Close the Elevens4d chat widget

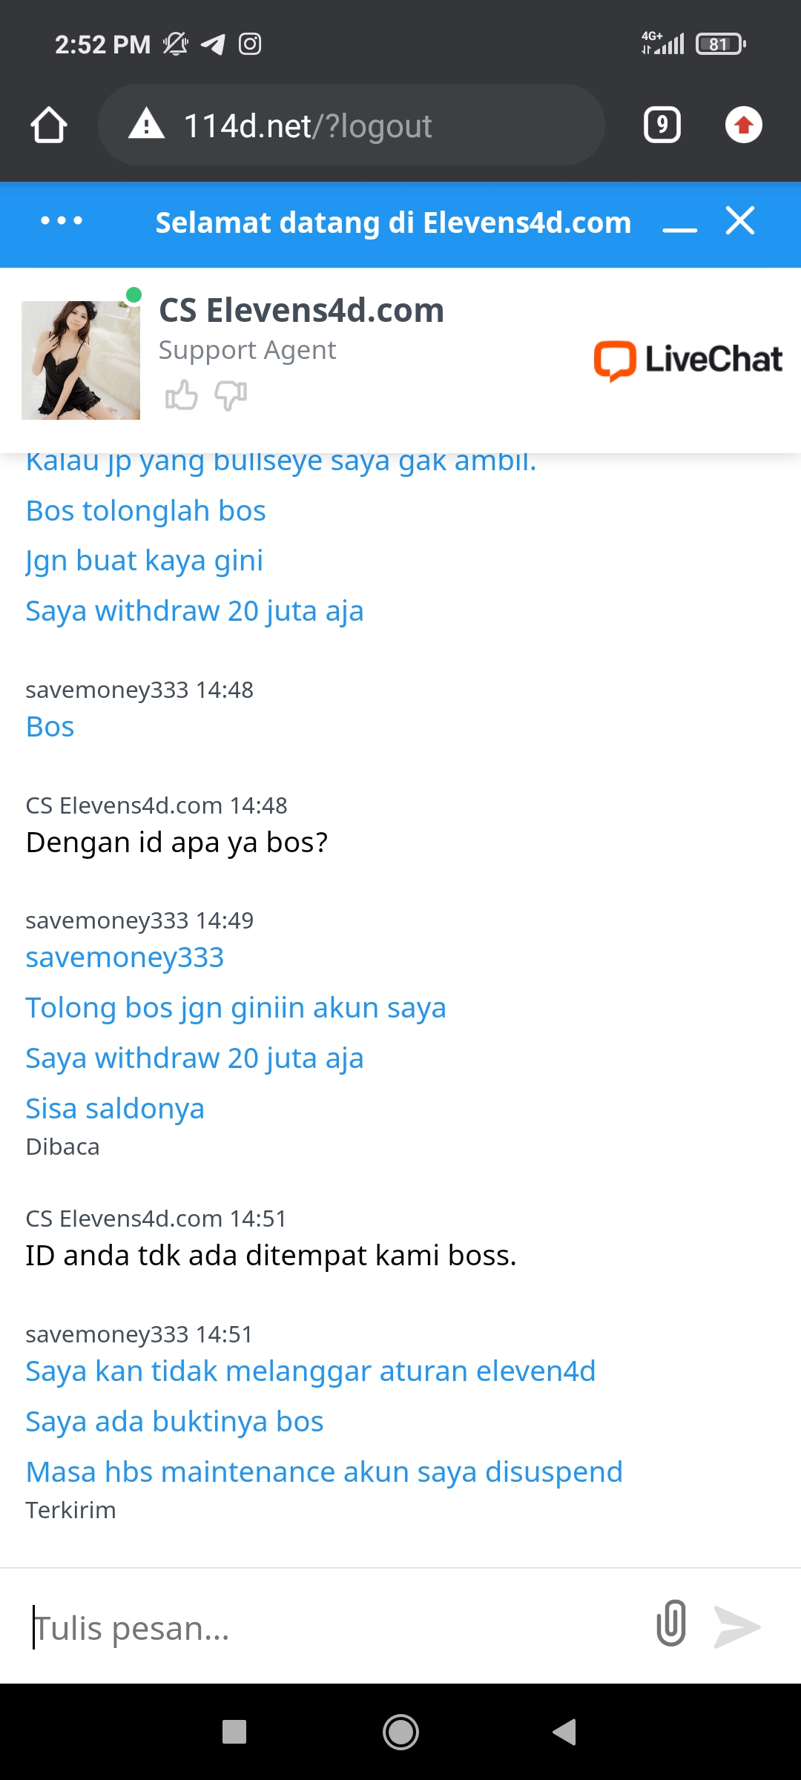[x=740, y=221]
